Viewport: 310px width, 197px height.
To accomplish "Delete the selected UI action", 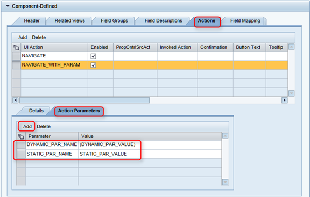I will click(x=39, y=38).
